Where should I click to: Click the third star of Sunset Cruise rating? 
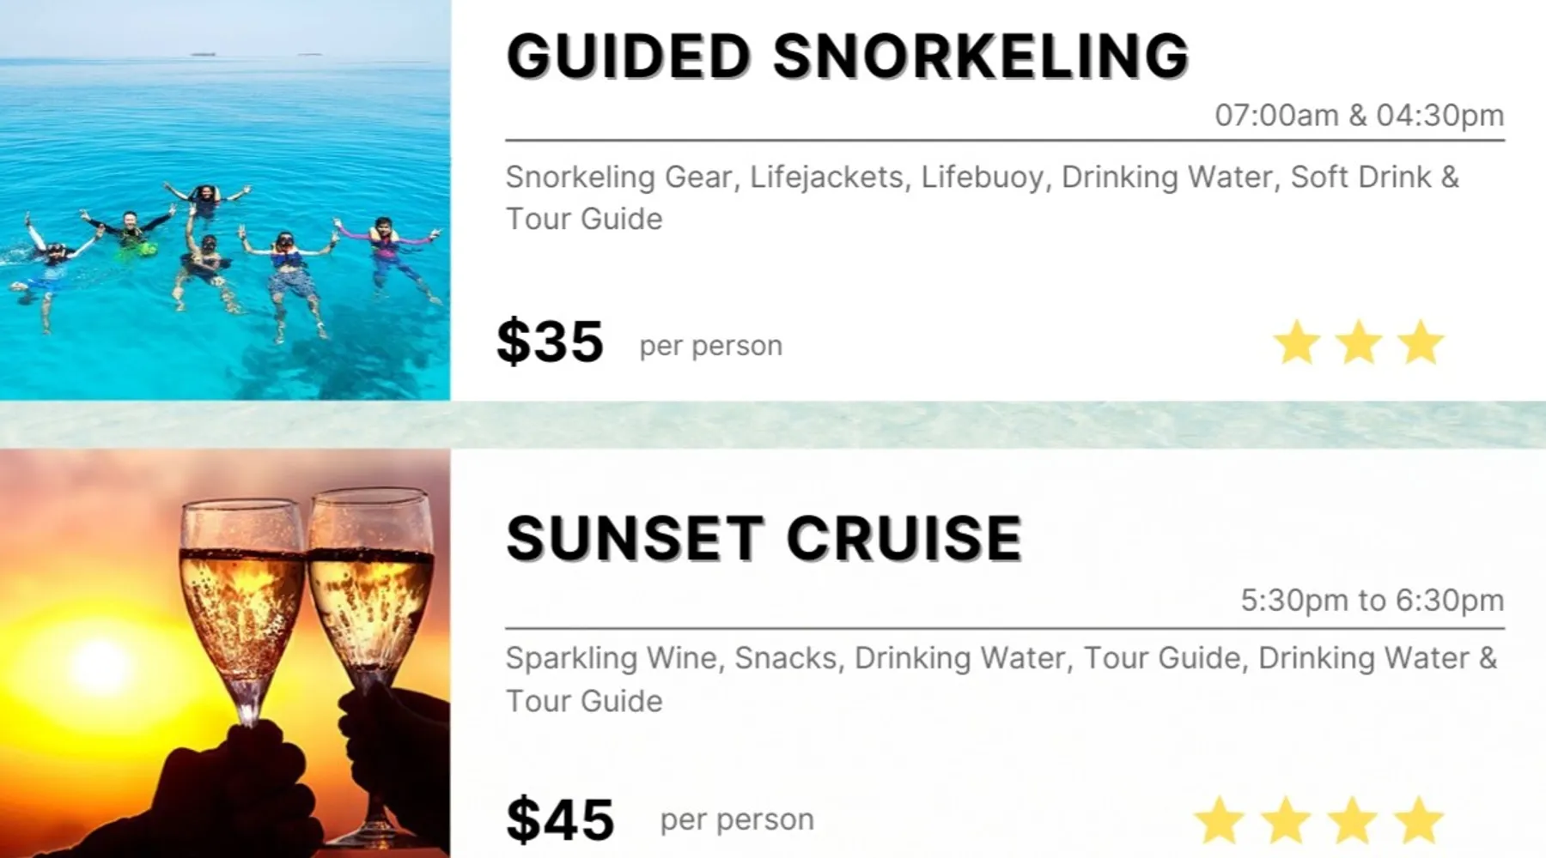1352,819
